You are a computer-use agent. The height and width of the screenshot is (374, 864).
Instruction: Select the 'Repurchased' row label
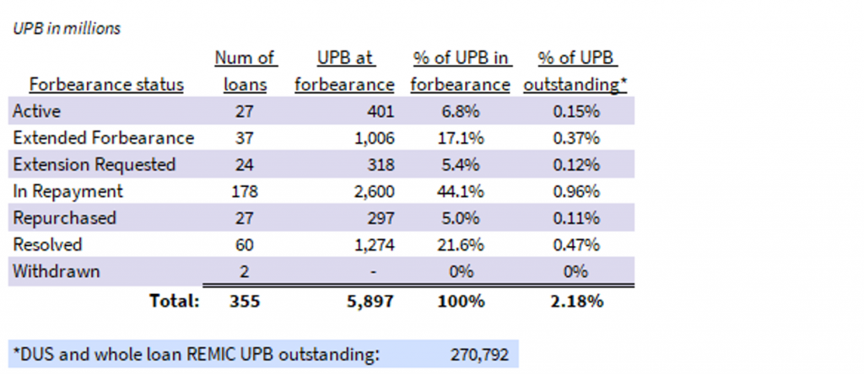(64, 218)
